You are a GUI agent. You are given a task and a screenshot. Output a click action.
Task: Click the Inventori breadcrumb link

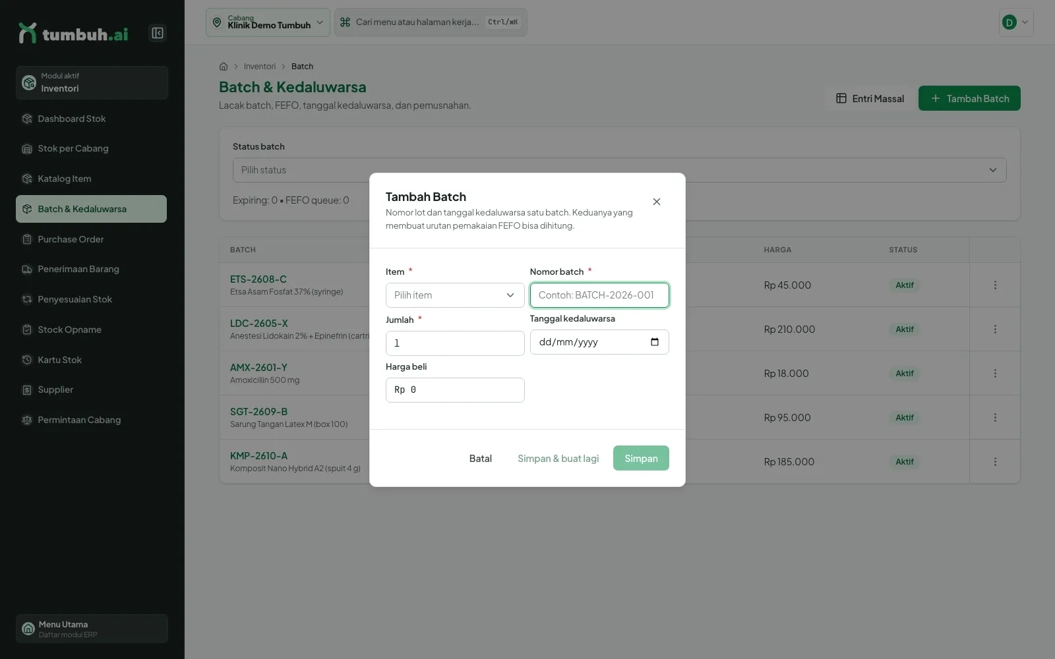coord(260,67)
